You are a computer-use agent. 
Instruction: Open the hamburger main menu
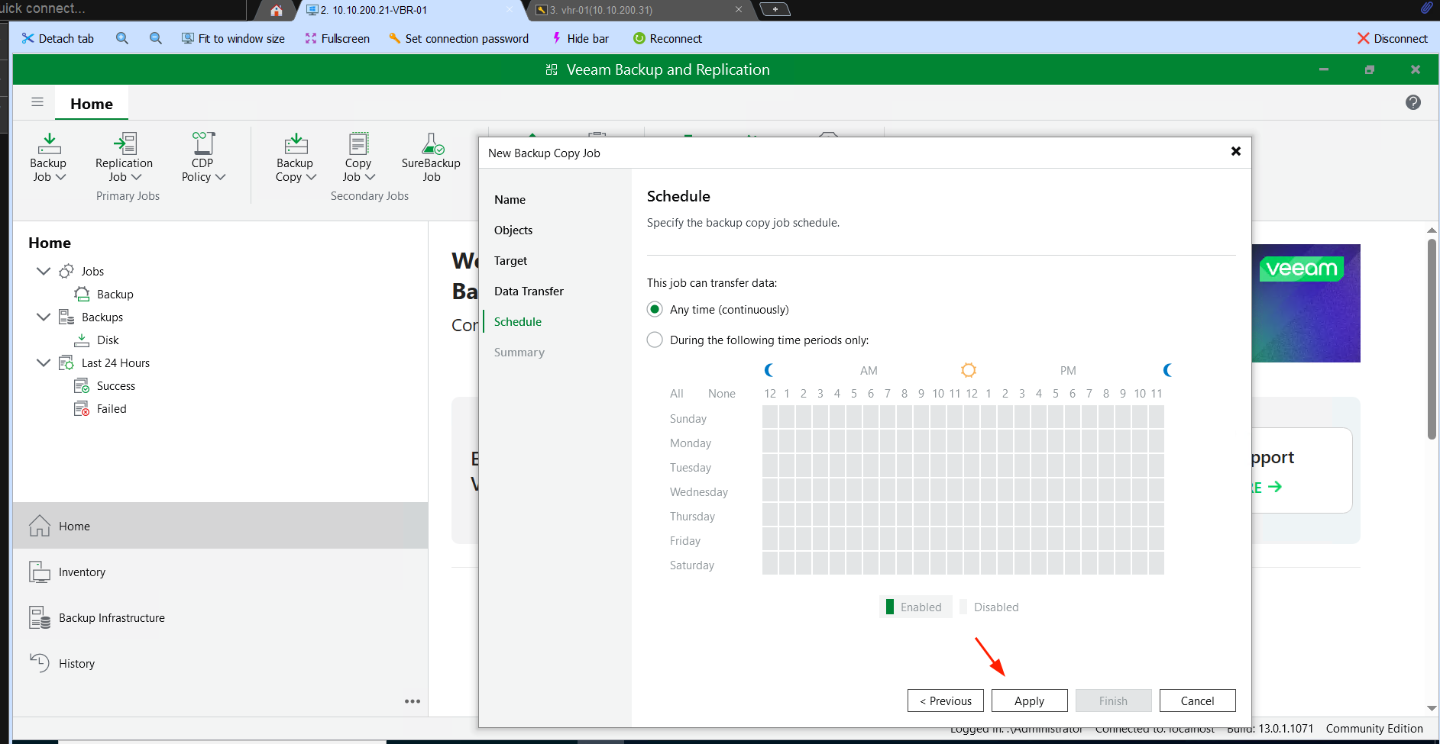tap(37, 102)
